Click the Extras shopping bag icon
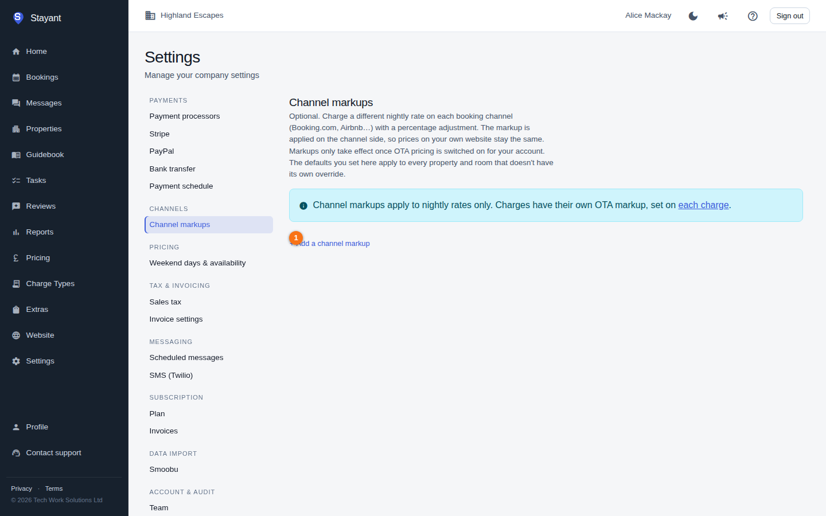The image size is (826, 516). point(16,310)
